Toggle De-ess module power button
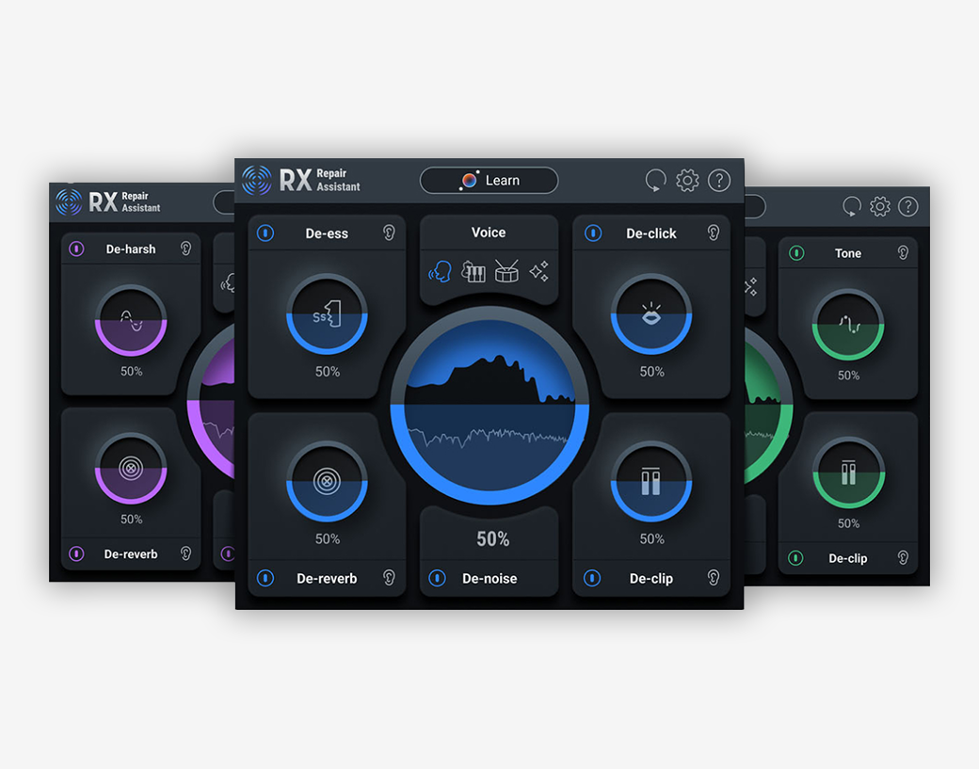Image resolution: width=979 pixels, height=769 pixels. pos(265,233)
